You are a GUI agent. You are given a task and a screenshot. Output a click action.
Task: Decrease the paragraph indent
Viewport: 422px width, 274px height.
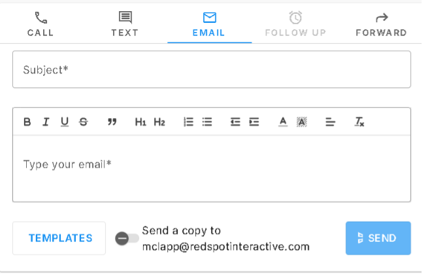tap(235, 122)
